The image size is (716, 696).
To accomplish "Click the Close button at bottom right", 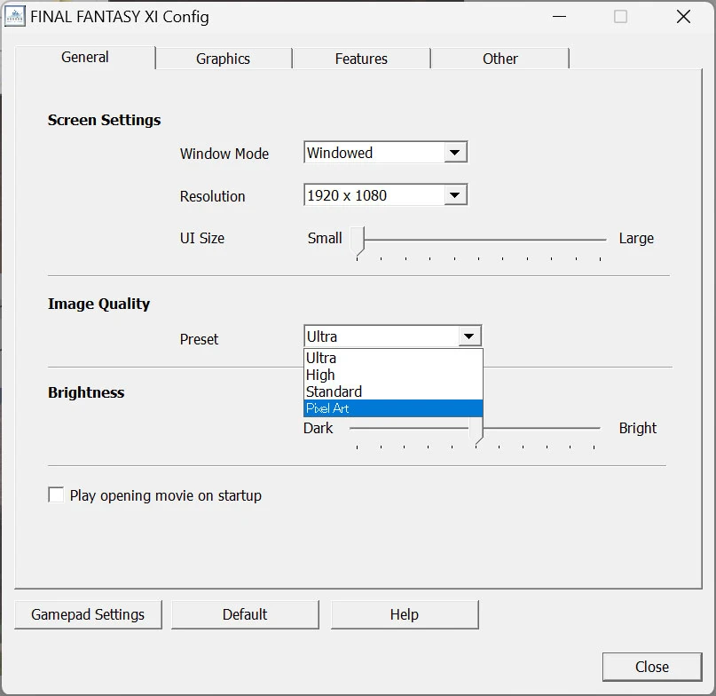I will coord(652,667).
